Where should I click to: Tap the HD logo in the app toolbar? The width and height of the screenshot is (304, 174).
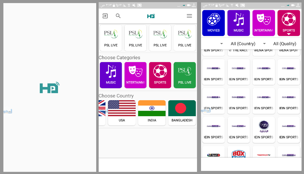(x=151, y=16)
